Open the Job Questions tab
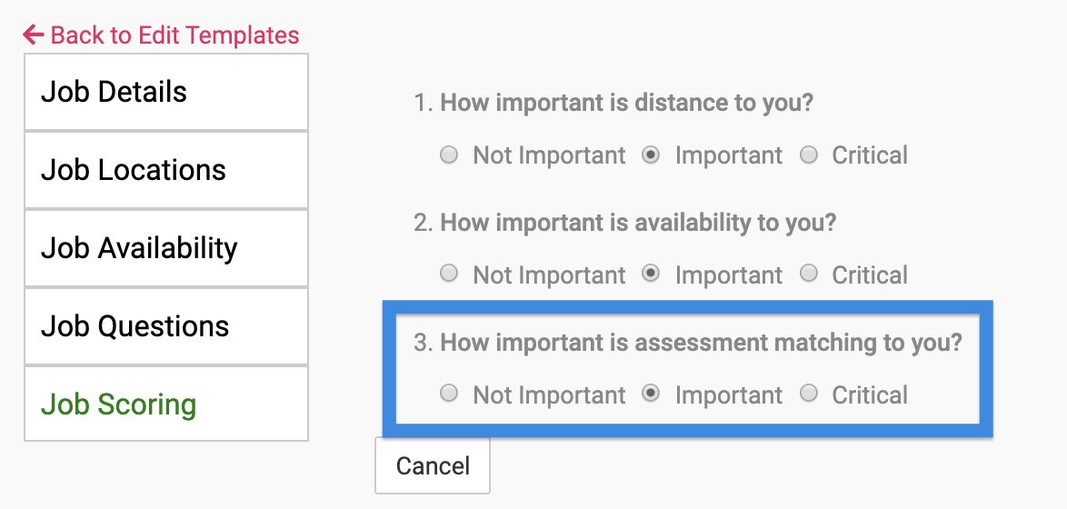This screenshot has width=1067, height=509. (x=166, y=326)
